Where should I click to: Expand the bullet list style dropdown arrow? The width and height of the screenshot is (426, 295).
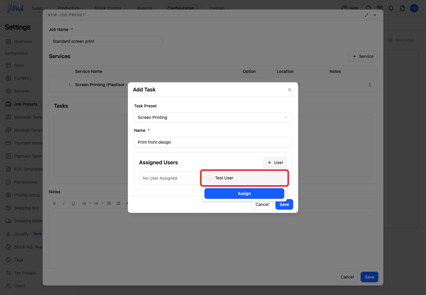[103, 203]
